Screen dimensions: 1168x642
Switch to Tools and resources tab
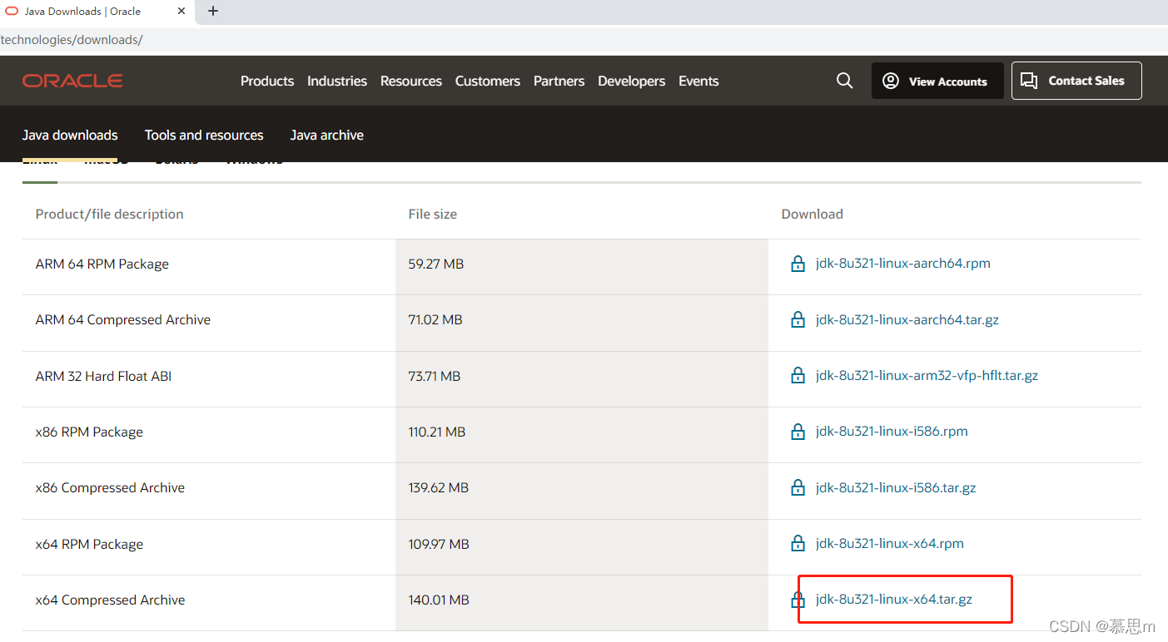click(204, 135)
